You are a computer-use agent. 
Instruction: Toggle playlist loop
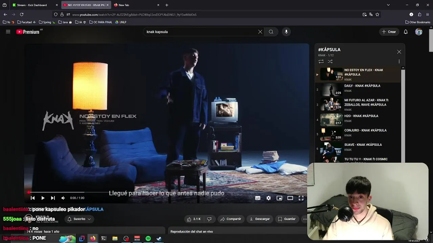point(321,61)
